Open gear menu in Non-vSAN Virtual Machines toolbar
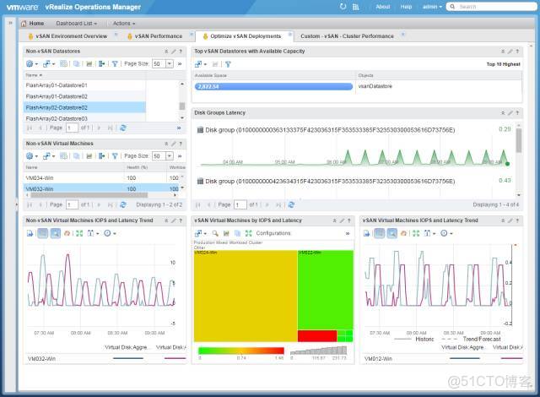Viewport: 540px width, 397px height. (32, 156)
